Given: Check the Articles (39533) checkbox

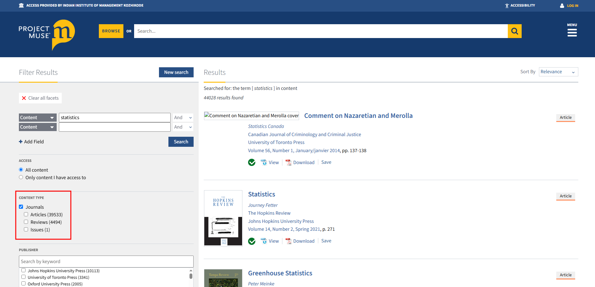Looking at the screenshot, I should [x=26, y=214].
